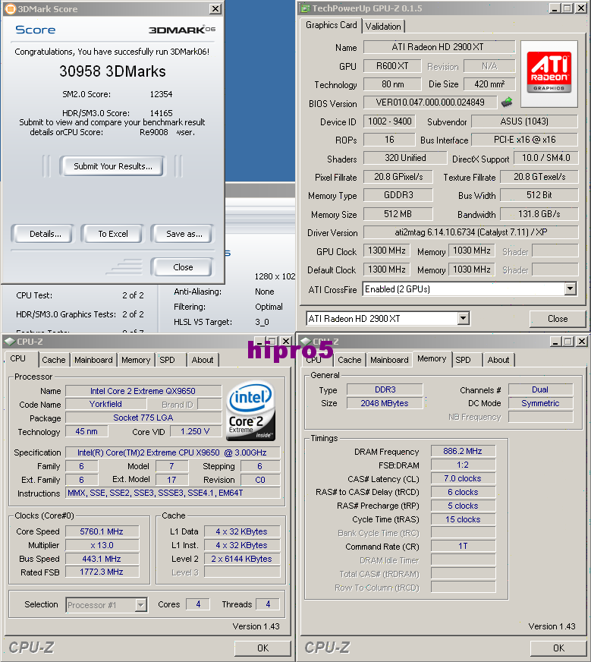Maximize the GPU-Z window

tap(567, 8)
